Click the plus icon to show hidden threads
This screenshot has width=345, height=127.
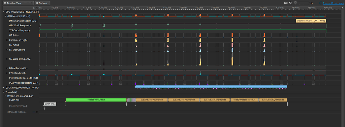pos(37,112)
